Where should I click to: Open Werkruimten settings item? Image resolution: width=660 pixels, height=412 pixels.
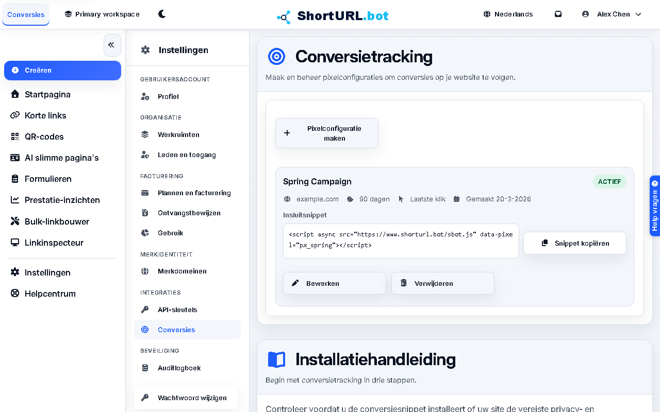click(x=187, y=134)
